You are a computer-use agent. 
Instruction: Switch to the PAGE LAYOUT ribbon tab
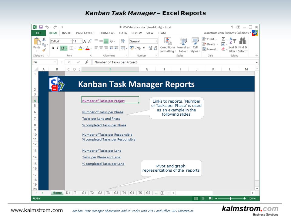pyautogui.click(x=85, y=33)
